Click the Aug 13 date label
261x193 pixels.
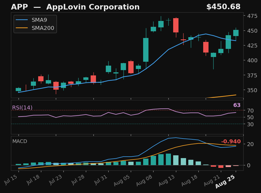pos(167,180)
